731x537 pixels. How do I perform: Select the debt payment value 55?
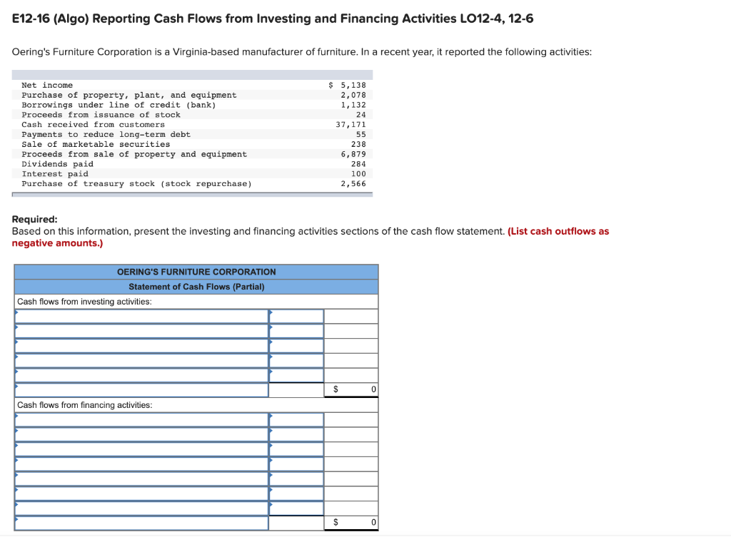point(361,134)
